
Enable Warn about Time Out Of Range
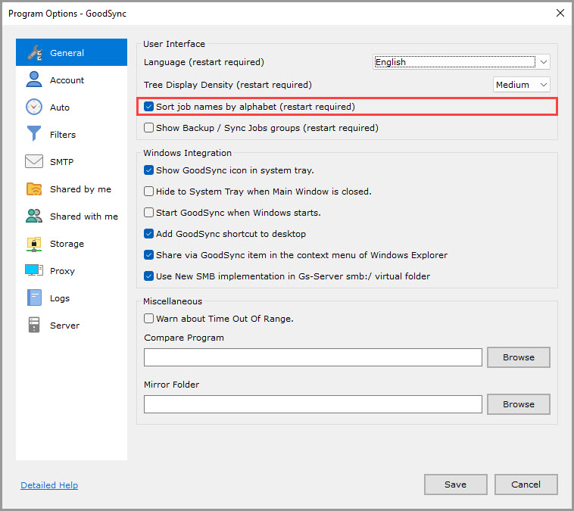pos(148,319)
